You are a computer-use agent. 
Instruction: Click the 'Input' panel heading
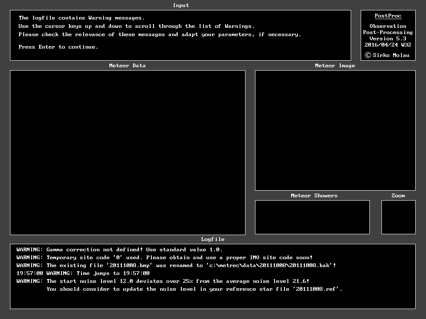coord(181,5)
